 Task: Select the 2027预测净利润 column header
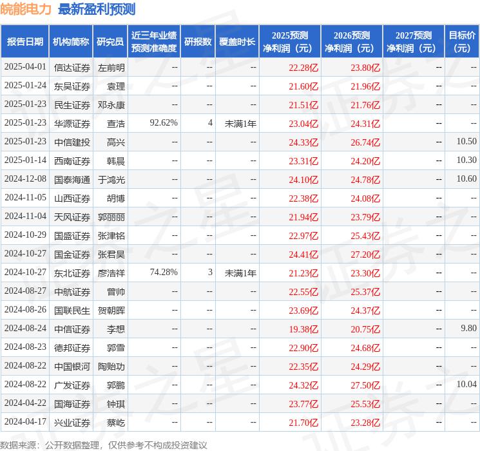[x=414, y=42]
